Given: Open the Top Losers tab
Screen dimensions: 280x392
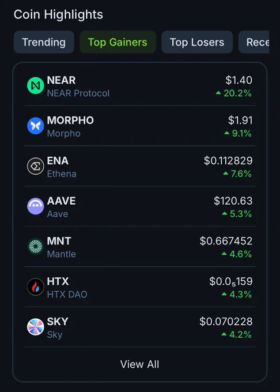Looking at the screenshot, I should (197, 42).
